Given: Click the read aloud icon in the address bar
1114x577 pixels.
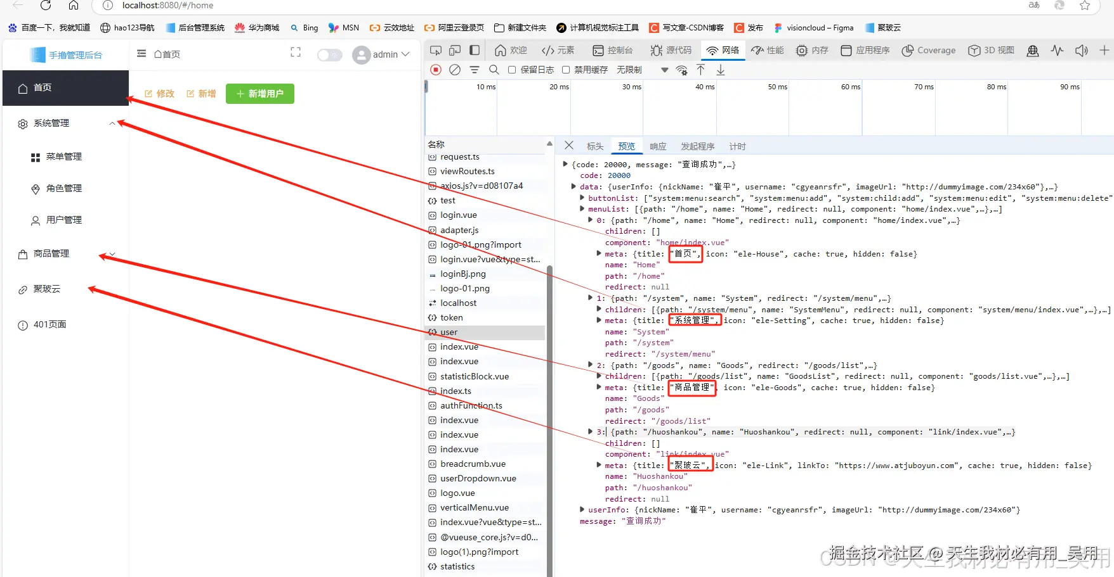Looking at the screenshot, I should point(1034,5).
